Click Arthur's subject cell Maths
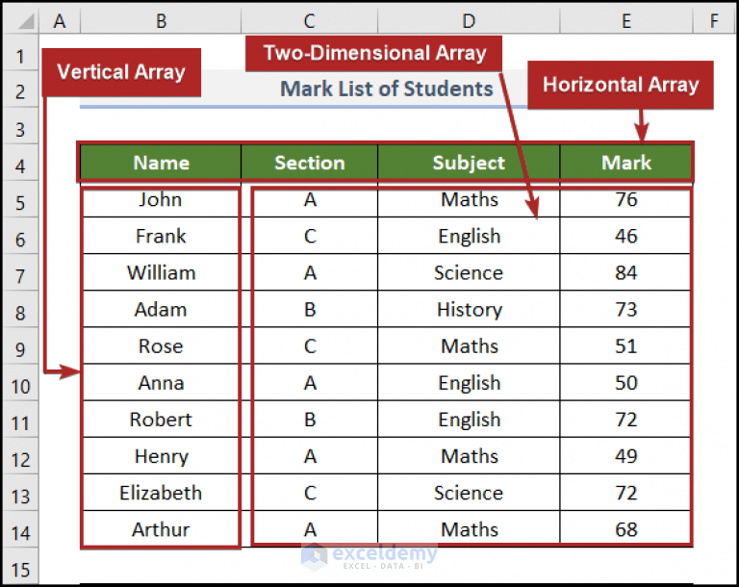The width and height of the screenshot is (739, 587). [469, 529]
